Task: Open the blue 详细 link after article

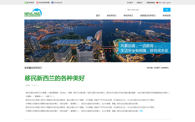Action: (141, 111)
